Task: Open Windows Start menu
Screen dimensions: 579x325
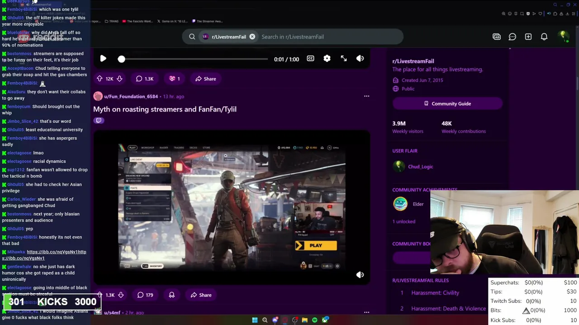Action: 255,320
